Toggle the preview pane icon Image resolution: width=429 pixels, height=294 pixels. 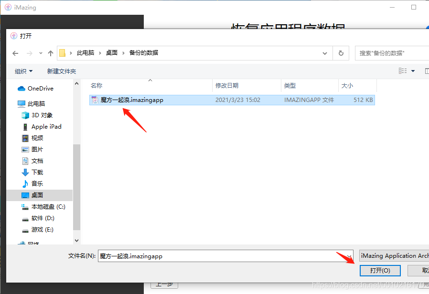pos(427,71)
